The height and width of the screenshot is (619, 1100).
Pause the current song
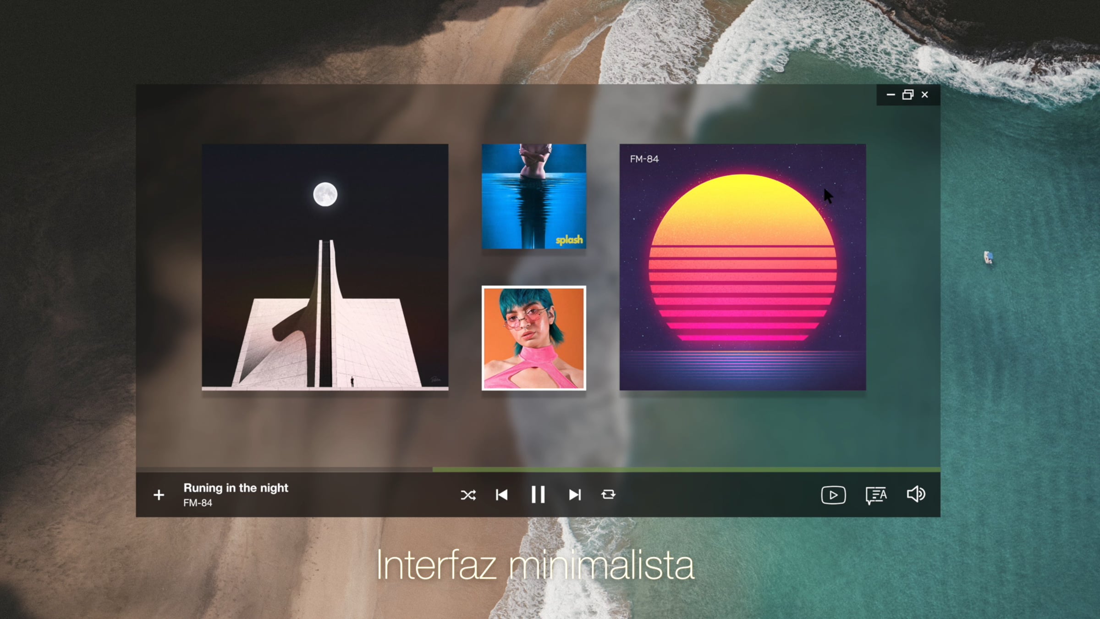pyautogui.click(x=538, y=495)
